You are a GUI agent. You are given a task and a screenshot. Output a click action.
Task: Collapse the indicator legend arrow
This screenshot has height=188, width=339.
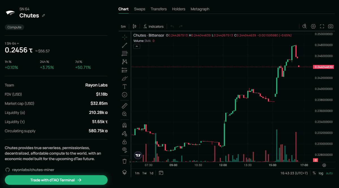(x=137, y=46)
